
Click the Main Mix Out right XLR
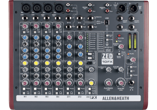[133, 8]
